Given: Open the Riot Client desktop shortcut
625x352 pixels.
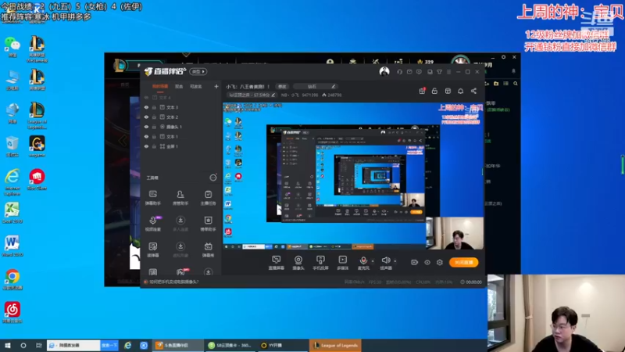Looking at the screenshot, I should coord(37,179).
